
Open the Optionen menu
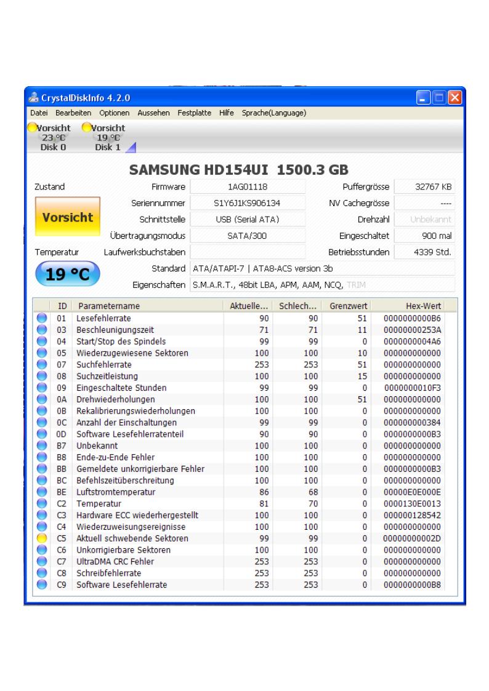click(114, 113)
